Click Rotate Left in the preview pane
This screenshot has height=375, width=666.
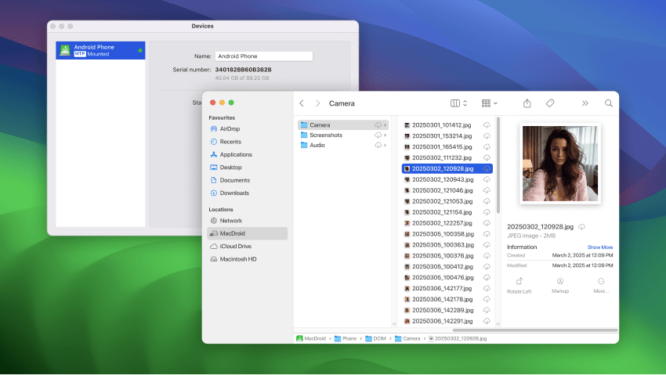pyautogui.click(x=519, y=286)
